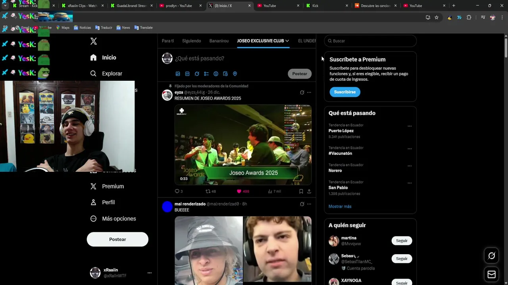Click the grey Postear button in composer
Screen dimensions: 508x285
[x=300, y=74]
